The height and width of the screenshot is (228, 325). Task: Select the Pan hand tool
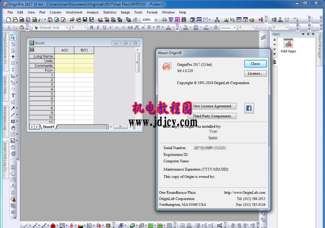13,128
